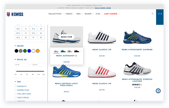Follow the Read More Here link
The width and height of the screenshot is (169, 108).
click(x=103, y=8)
